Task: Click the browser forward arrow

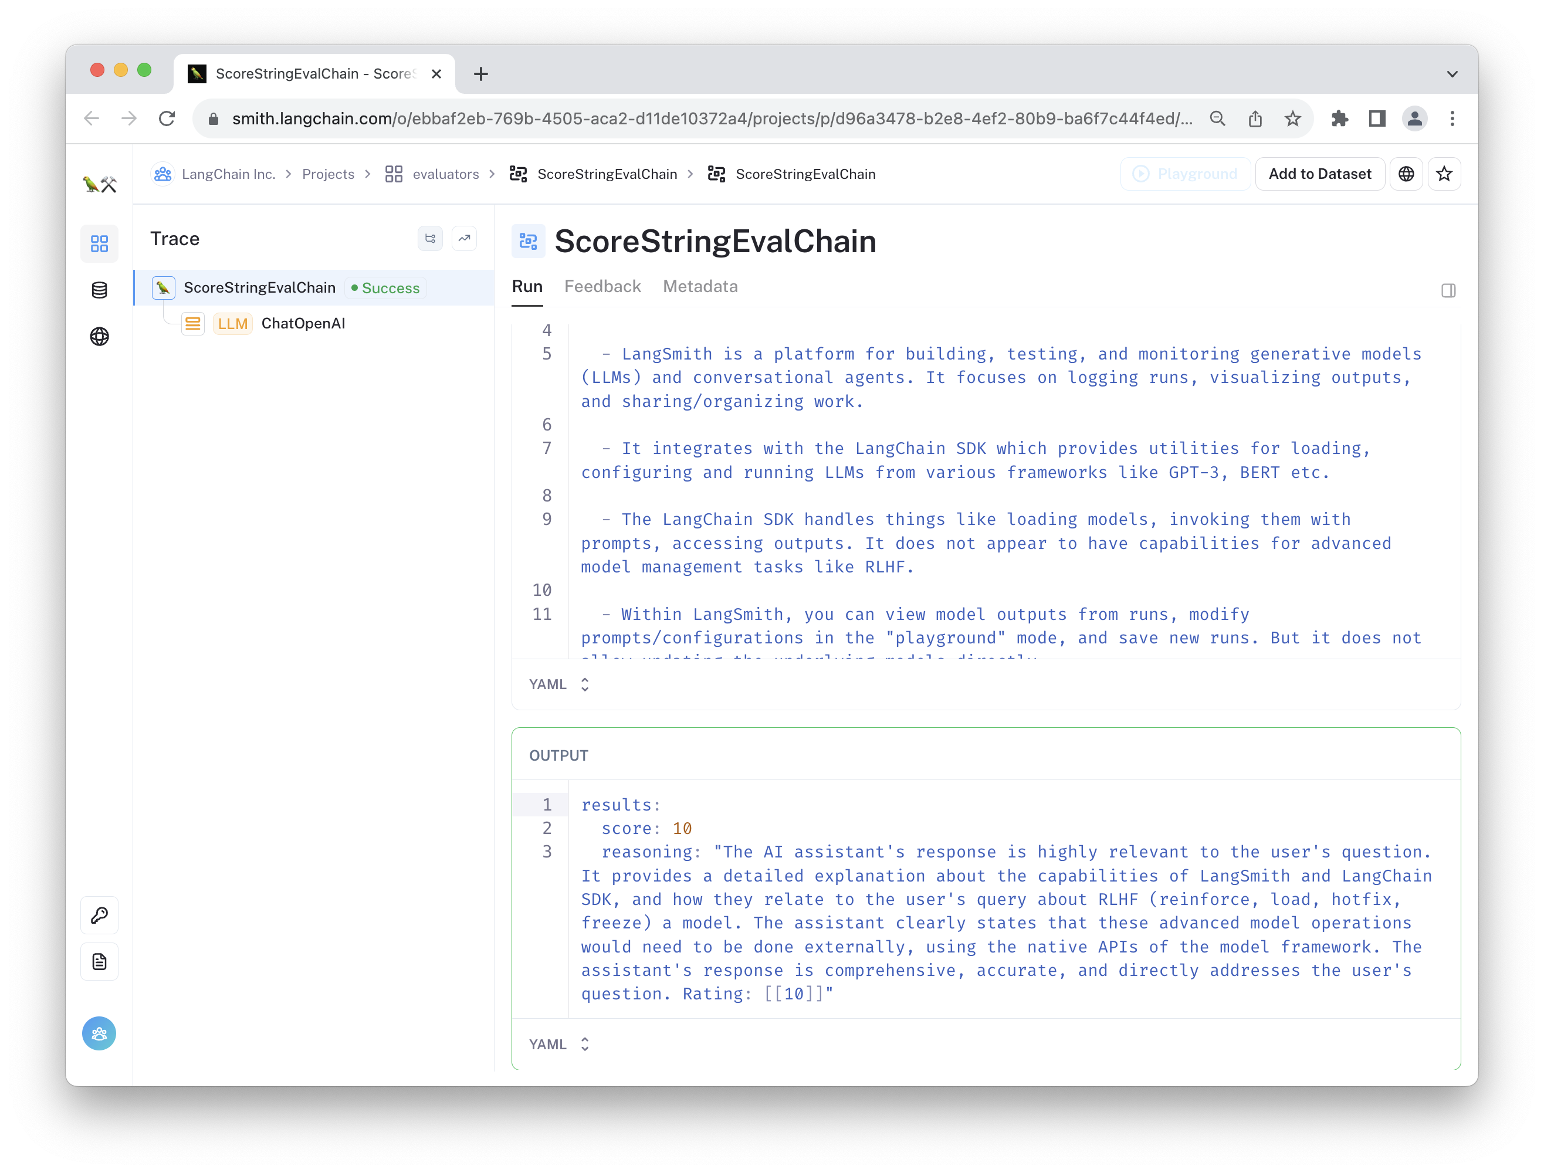Action: [128, 118]
